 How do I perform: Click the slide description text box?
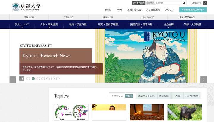[61, 69]
